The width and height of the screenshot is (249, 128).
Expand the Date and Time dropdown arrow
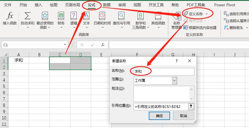coord(103,28)
